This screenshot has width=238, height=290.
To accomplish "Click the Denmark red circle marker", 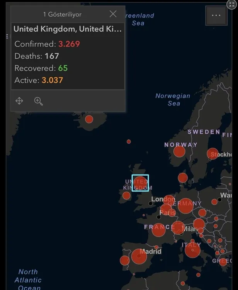I will click(183, 178).
